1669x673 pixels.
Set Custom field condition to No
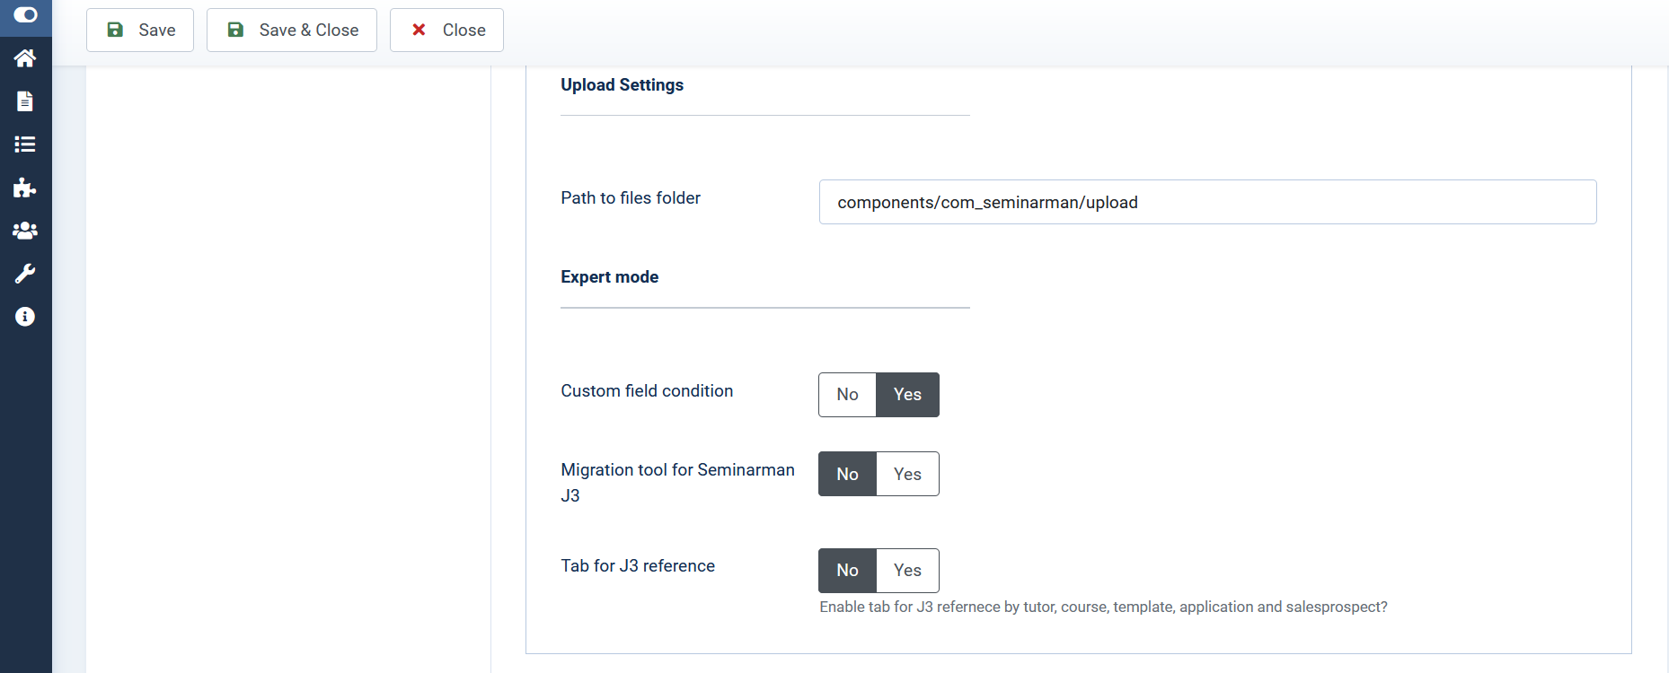pos(847,395)
